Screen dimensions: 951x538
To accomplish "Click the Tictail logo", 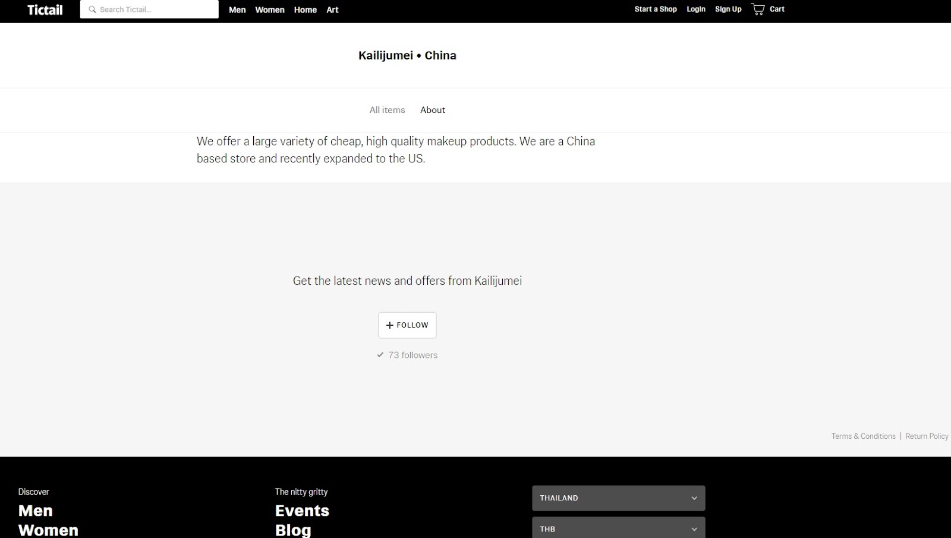I will coord(45,10).
